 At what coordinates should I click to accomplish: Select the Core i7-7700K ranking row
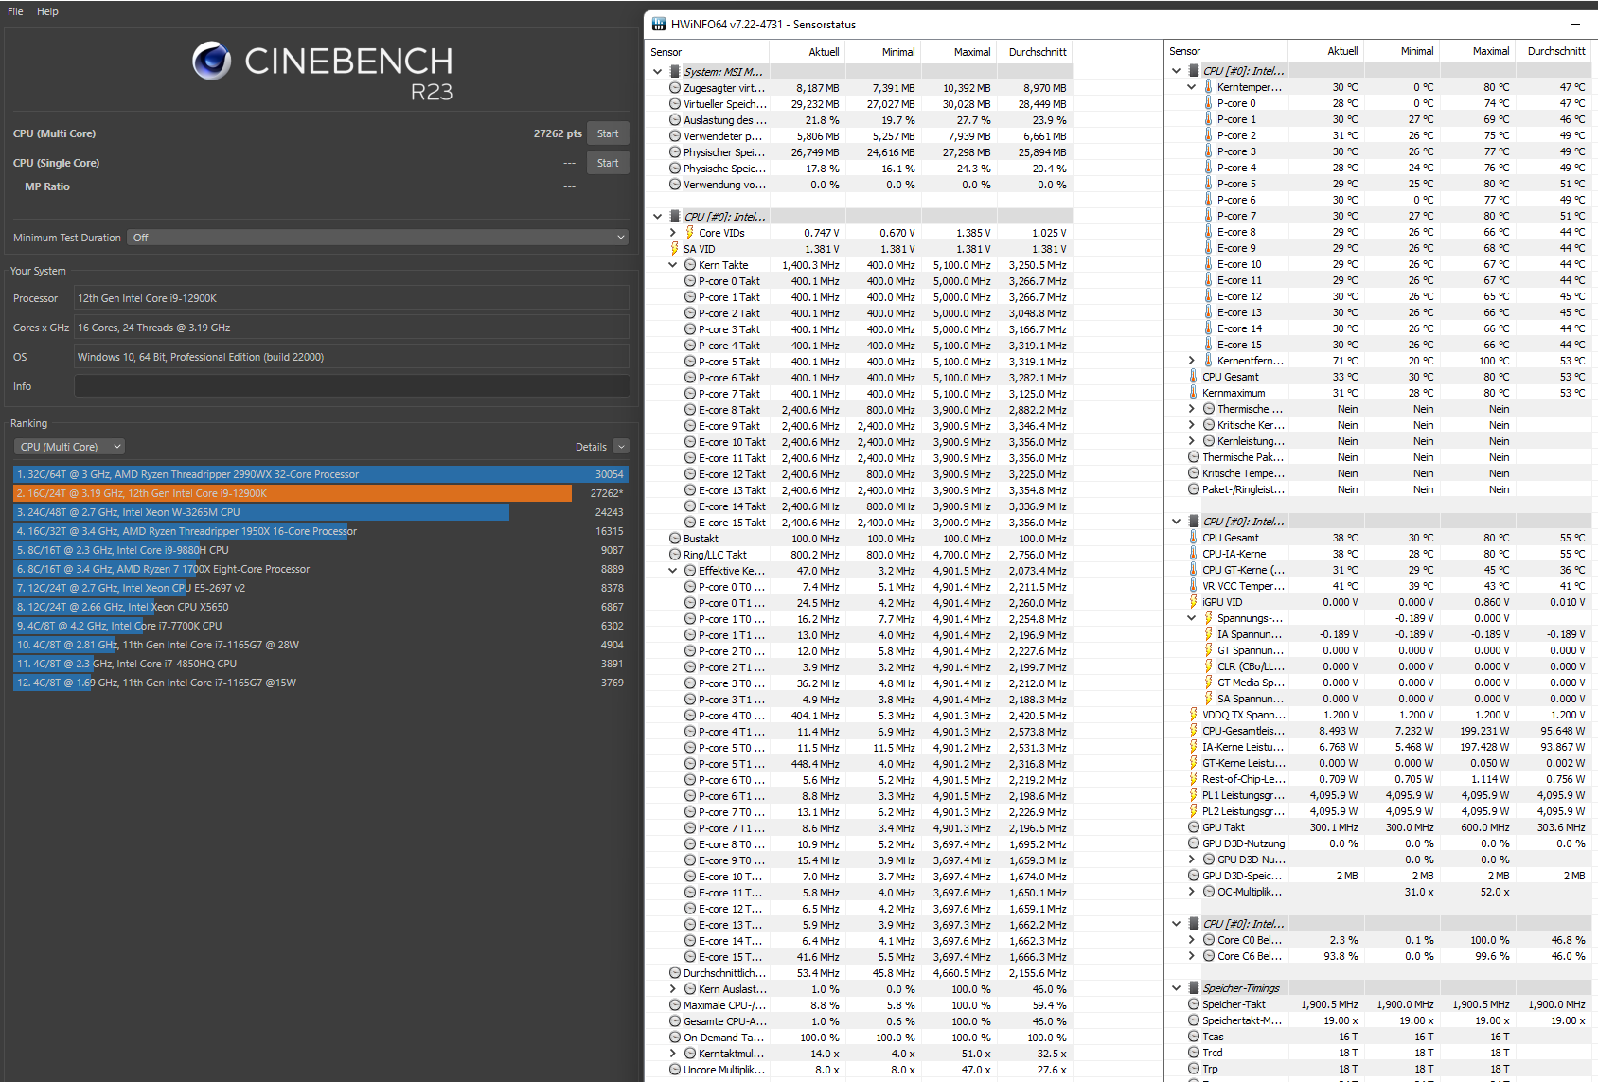click(320, 626)
